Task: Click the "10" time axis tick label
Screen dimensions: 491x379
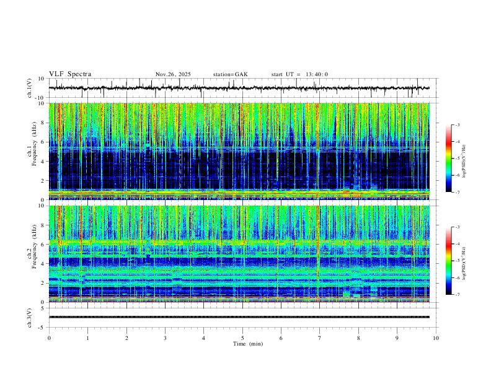Action: [x=436, y=338]
